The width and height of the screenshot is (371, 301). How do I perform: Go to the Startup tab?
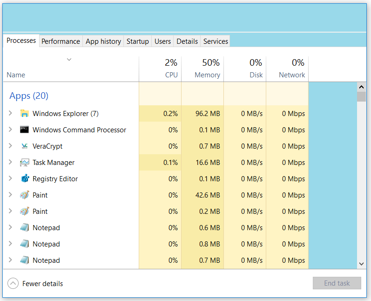point(137,41)
